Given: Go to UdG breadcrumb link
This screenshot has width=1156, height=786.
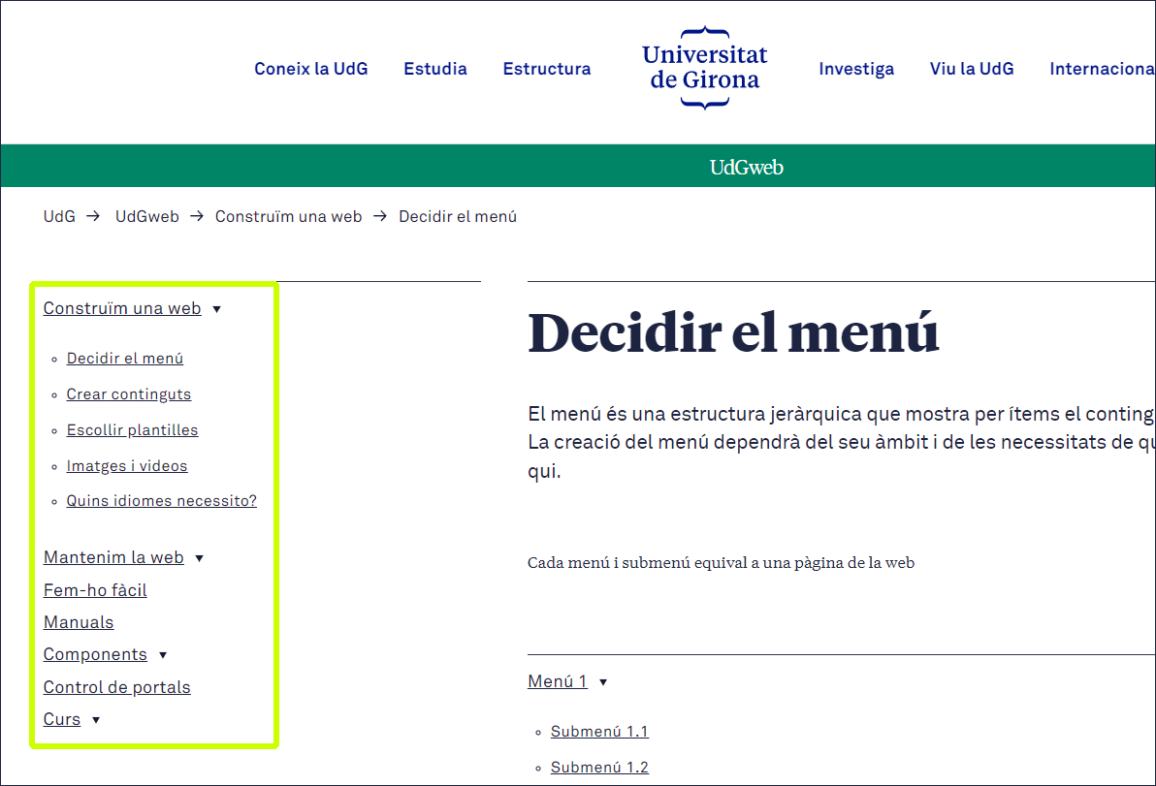Looking at the screenshot, I should 59,216.
